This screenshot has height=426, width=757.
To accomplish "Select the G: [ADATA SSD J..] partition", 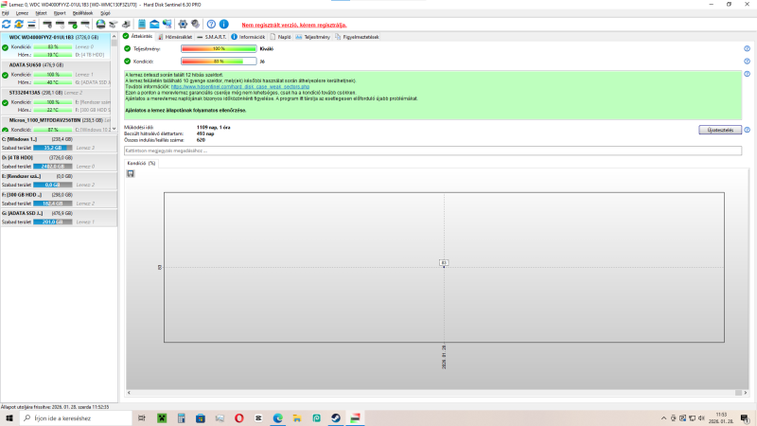I will click(59, 218).
